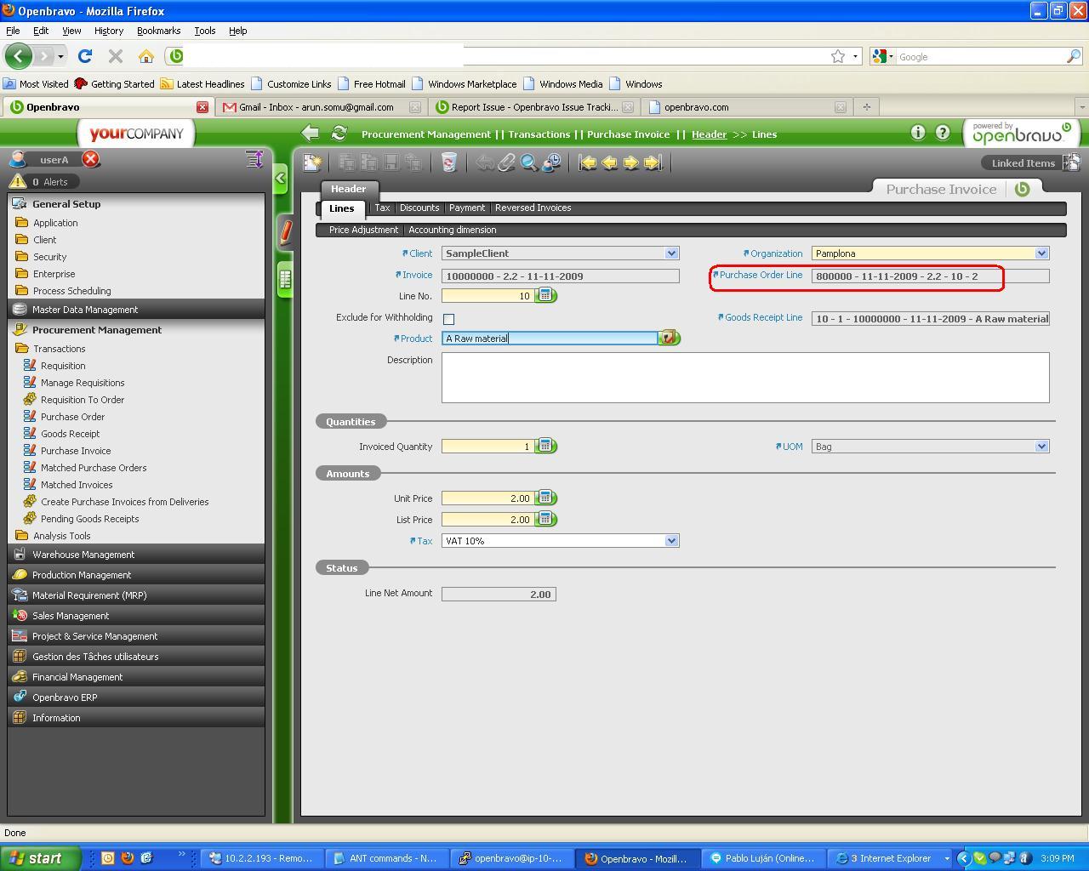Viewport: 1089px width, 871px height.
Task: Open the Tax tab
Action: [382, 208]
